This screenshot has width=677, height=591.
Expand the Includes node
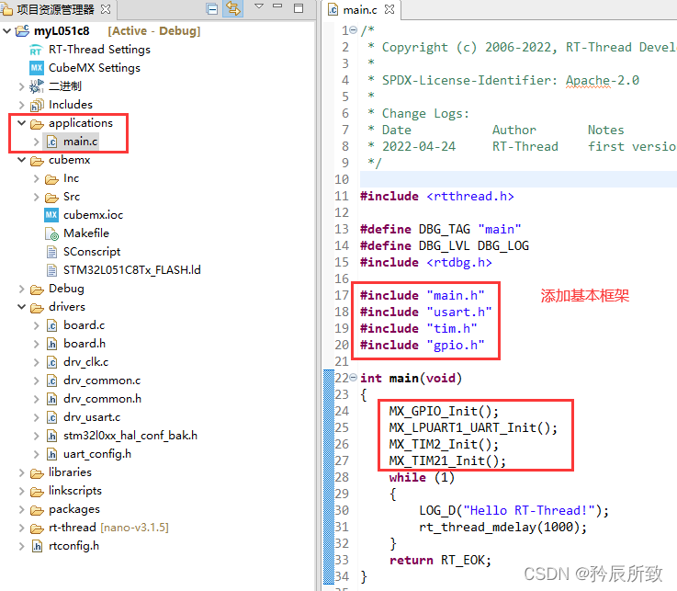(22, 105)
